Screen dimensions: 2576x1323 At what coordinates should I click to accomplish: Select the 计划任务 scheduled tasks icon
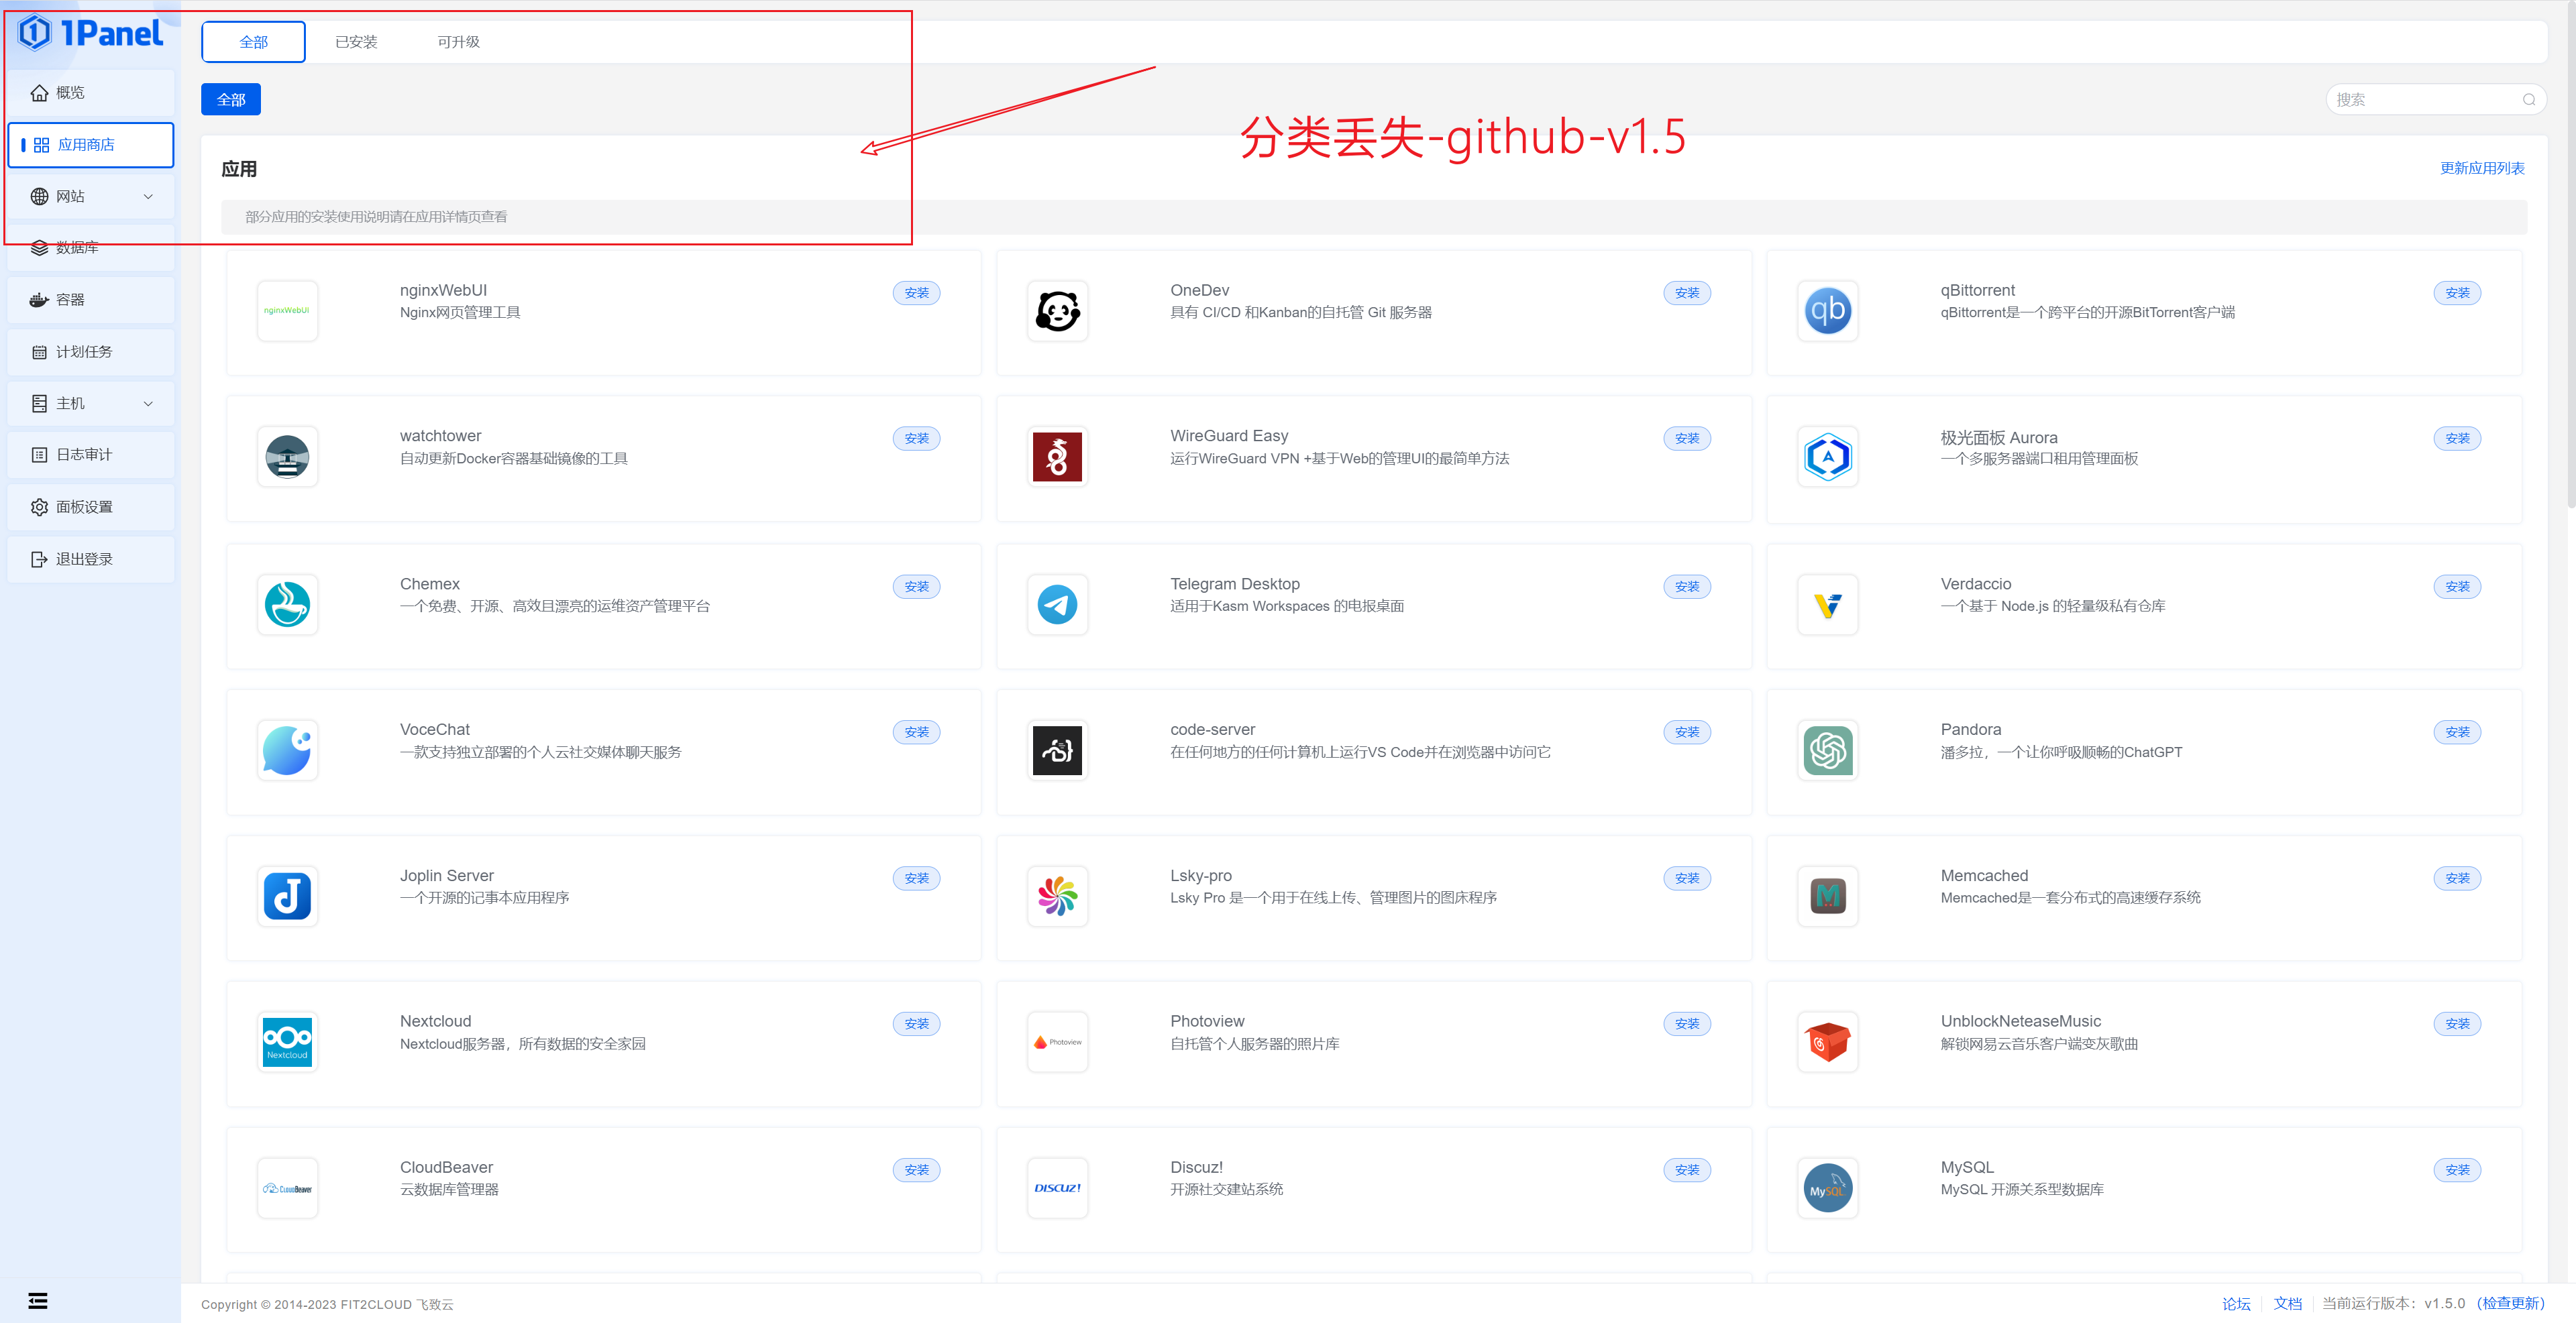pyautogui.click(x=40, y=351)
